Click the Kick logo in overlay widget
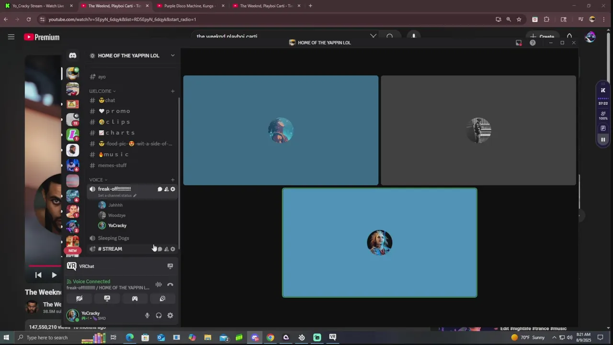This screenshot has width=613, height=345. tap(603, 90)
